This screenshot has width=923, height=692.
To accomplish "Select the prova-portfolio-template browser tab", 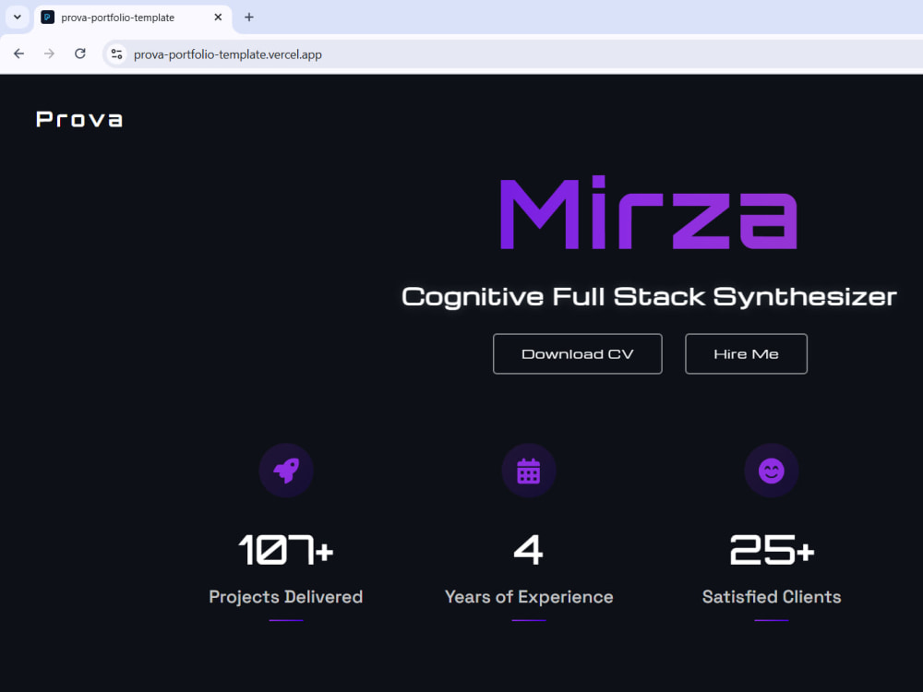I will click(134, 18).
